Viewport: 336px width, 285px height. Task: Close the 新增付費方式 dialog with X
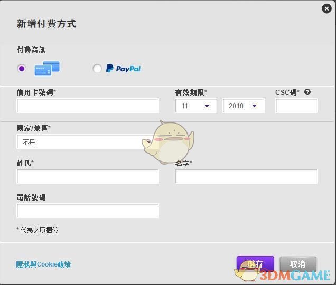point(326,8)
